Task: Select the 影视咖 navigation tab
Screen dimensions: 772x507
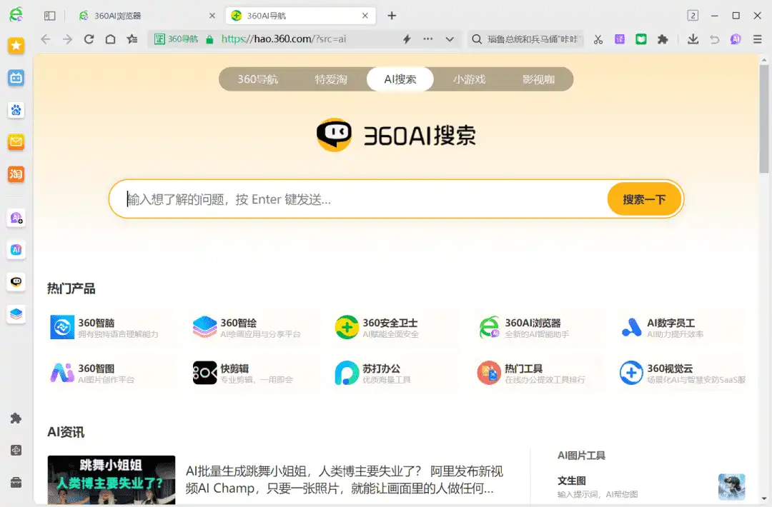Action: tap(539, 79)
